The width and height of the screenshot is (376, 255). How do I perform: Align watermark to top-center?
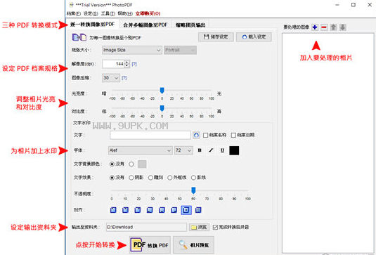pyautogui.click(x=125, y=210)
